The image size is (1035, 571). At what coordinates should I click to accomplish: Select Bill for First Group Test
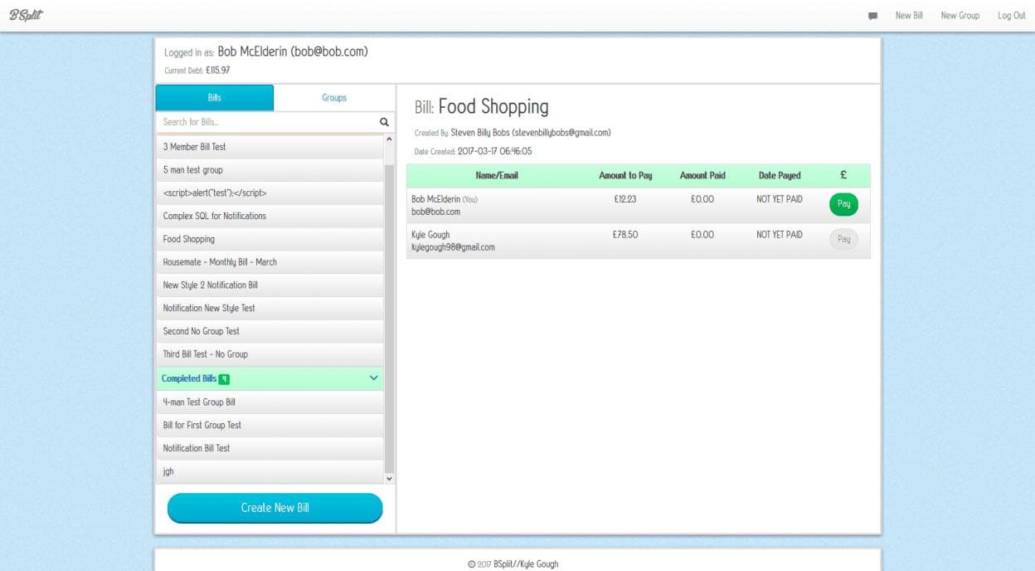pos(270,425)
